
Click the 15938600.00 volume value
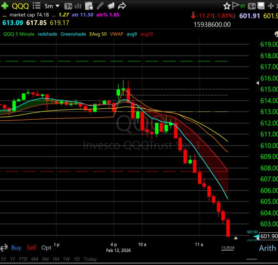click(x=212, y=24)
